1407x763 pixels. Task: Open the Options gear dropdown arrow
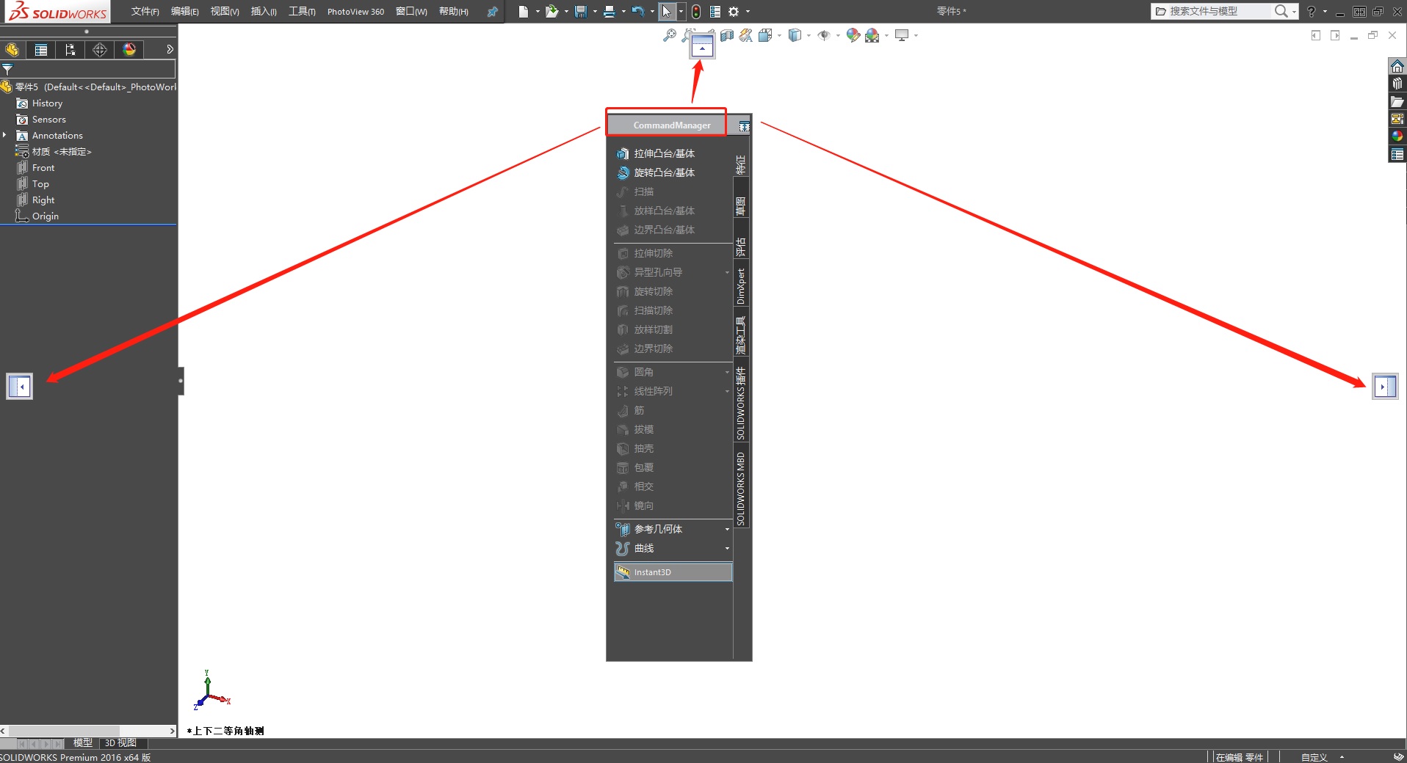click(748, 12)
